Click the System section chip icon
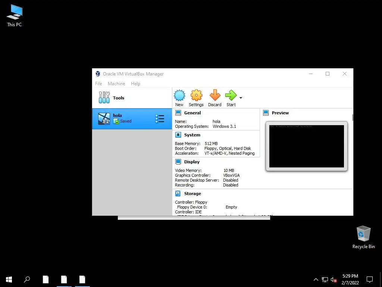 (x=178, y=135)
